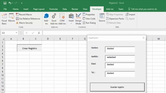This screenshot has width=166, height=93.
Task: Switch to the View tab
Action: pos(85,9)
